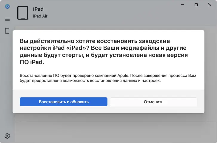Click the dialog heading about restoring factory settings
Image resolution: width=217 pixels, height=143 pixels.
[x=104, y=52]
